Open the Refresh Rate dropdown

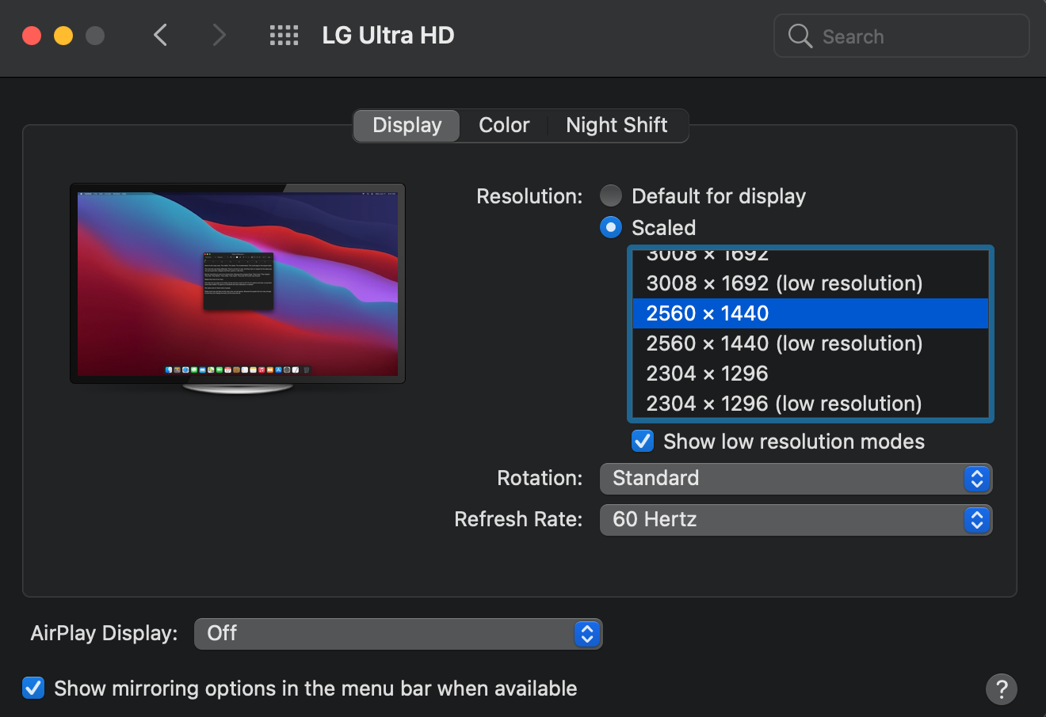point(796,519)
